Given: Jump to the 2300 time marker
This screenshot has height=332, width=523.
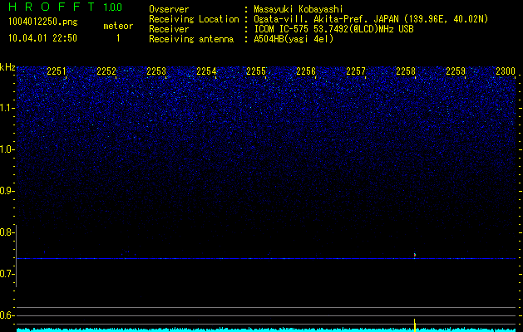Looking at the screenshot, I should (505, 72).
